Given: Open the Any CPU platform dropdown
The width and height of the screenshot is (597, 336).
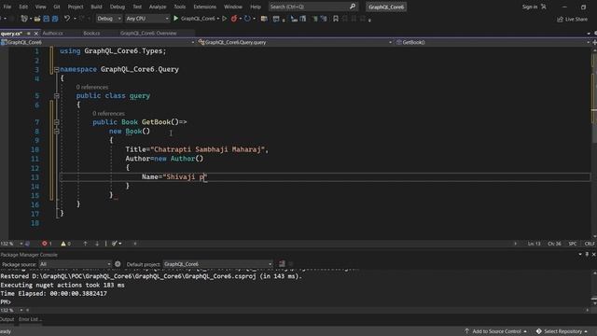Looking at the screenshot, I should pyautogui.click(x=147, y=19).
